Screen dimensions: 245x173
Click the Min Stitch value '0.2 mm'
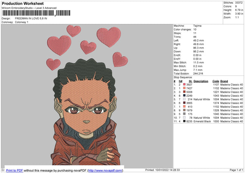pyautogui.click(x=198, y=66)
